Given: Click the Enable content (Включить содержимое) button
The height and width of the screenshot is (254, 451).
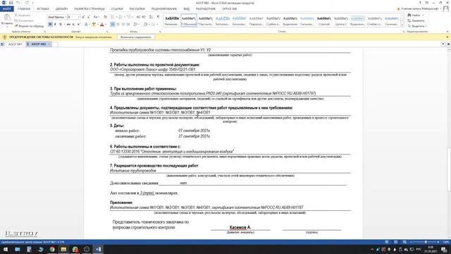Looking at the screenshot, I should coord(136,37).
